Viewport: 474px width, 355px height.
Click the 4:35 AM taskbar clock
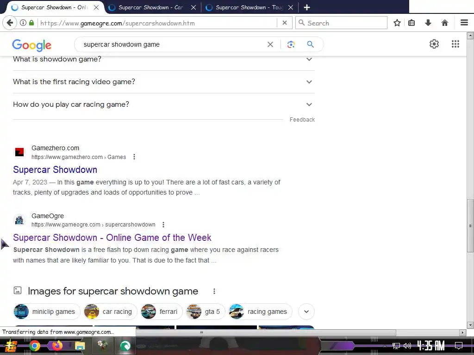431,346
